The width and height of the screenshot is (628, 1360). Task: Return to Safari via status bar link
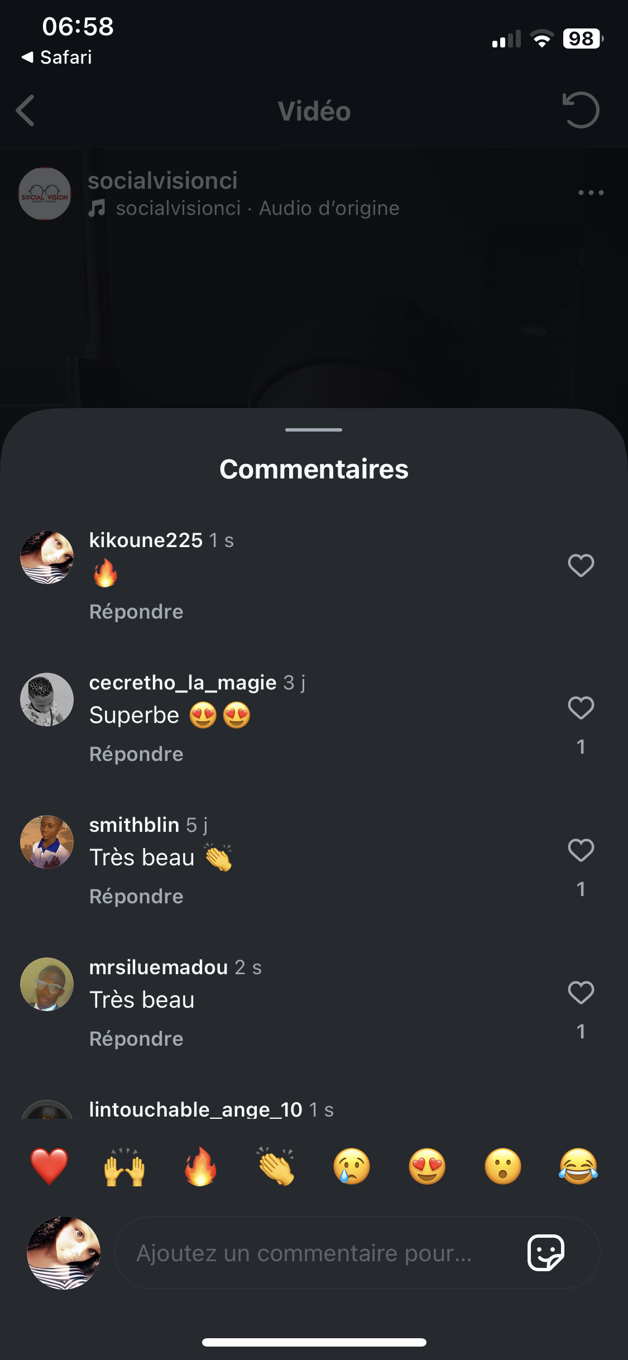tap(57, 57)
